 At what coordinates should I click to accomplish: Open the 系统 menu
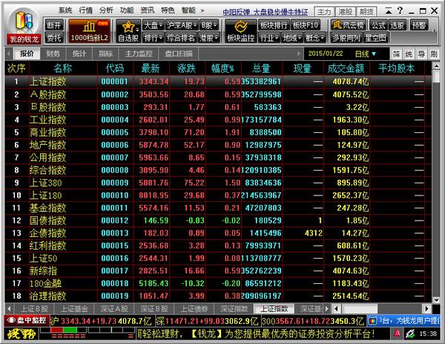[65, 11]
